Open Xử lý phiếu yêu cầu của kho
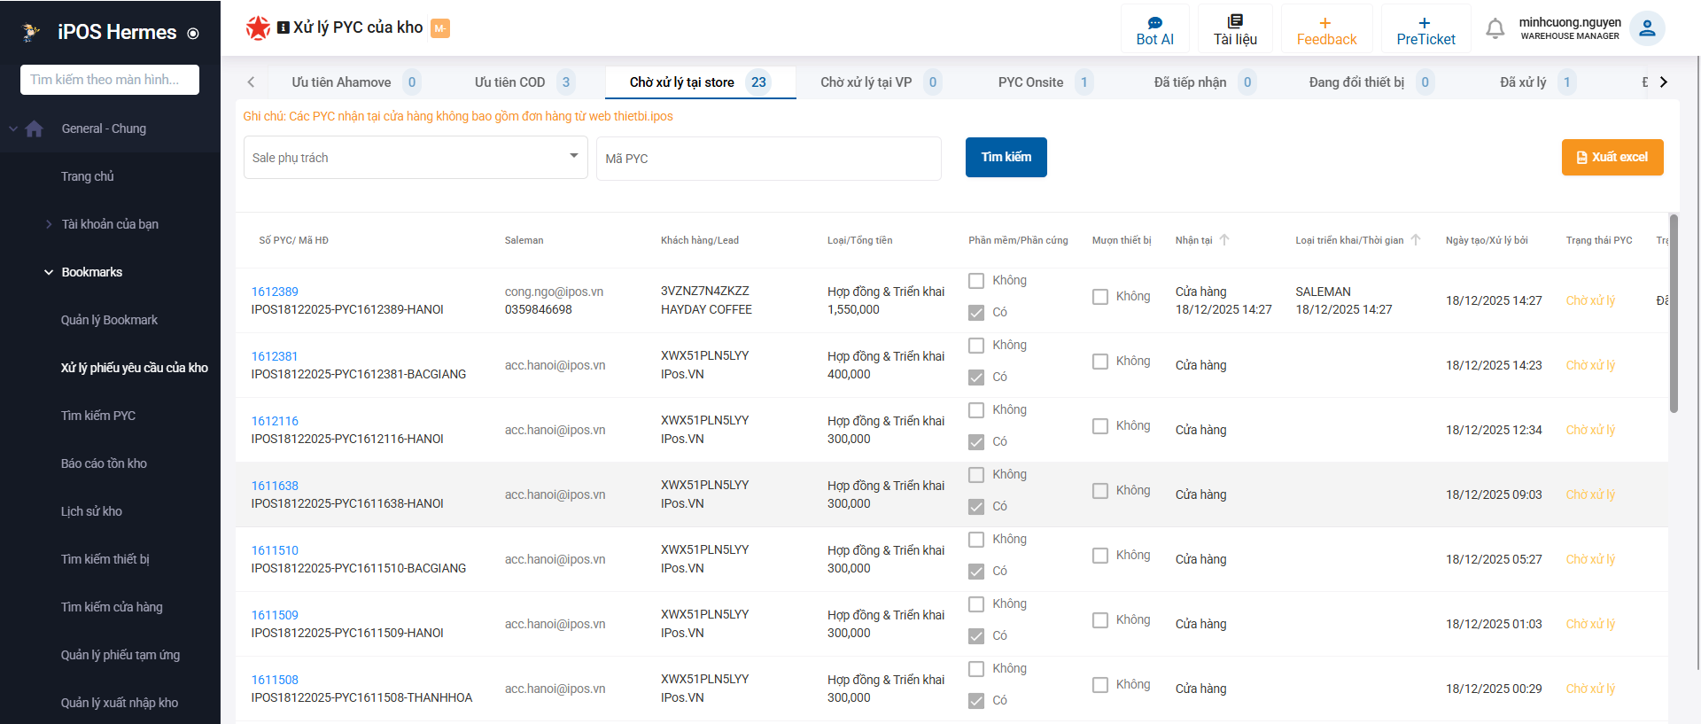The width and height of the screenshot is (1701, 724). tap(135, 368)
